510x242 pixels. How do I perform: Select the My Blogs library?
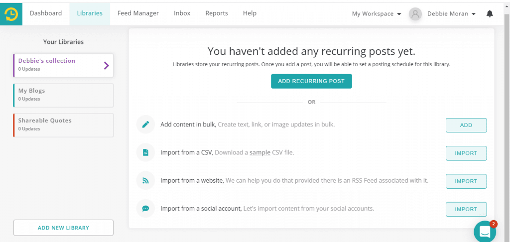pos(63,95)
